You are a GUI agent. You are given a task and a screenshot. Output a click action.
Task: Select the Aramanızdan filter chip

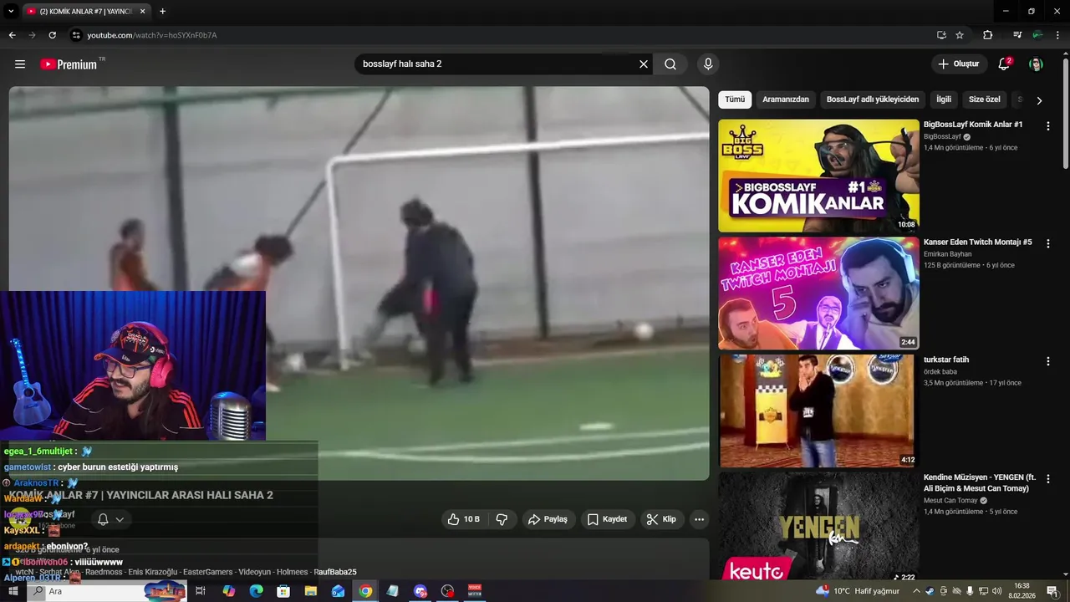pos(786,99)
